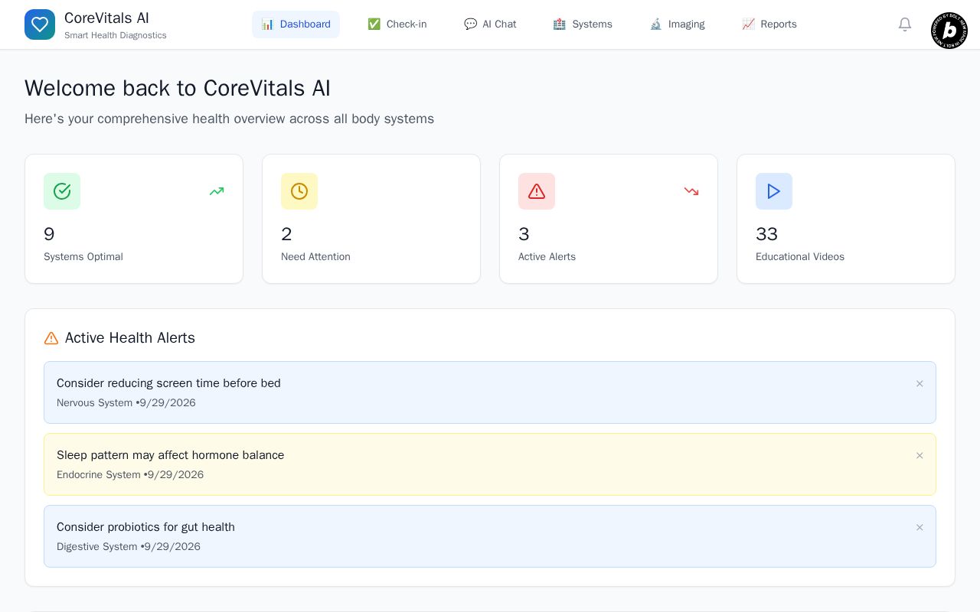Click the 'Systems Optimal' label

click(x=83, y=257)
